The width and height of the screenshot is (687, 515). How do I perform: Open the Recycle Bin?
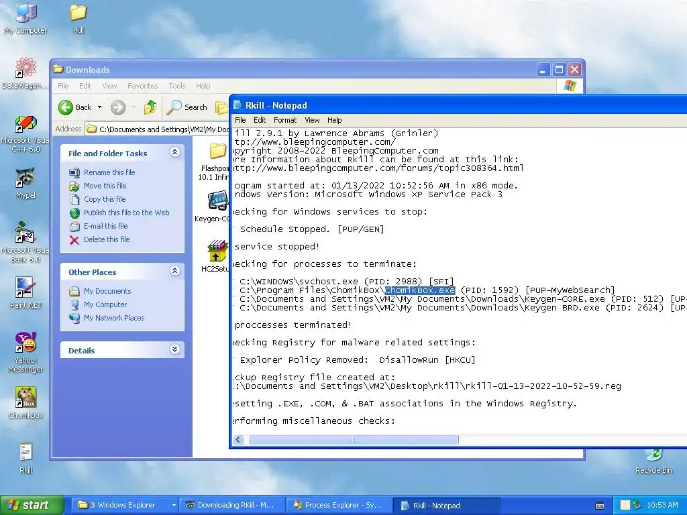[x=653, y=462]
